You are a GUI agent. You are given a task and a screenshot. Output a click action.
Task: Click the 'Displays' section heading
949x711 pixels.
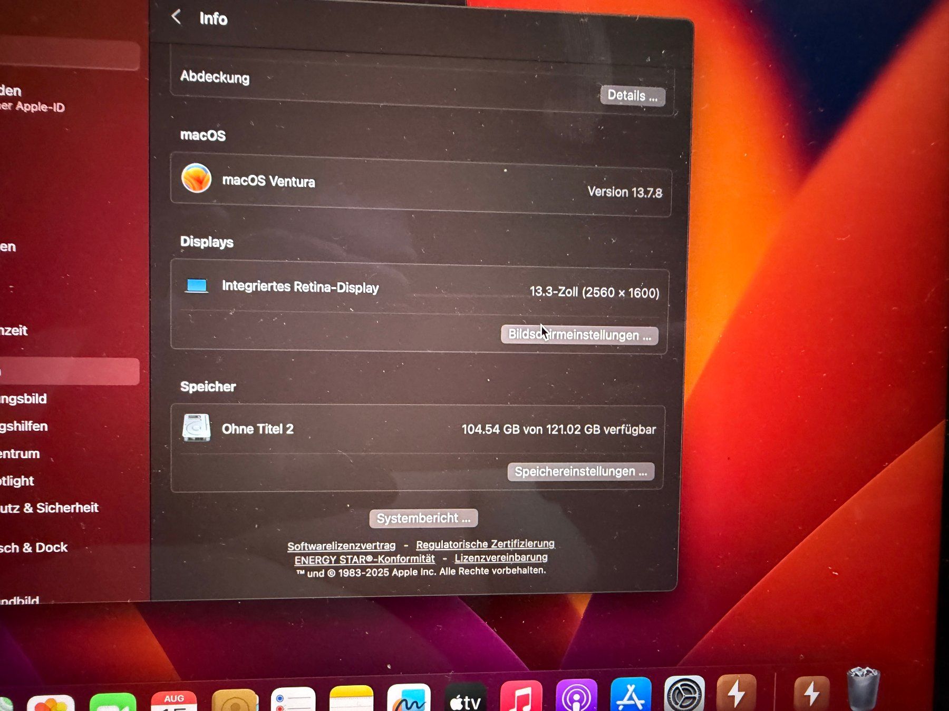[207, 242]
